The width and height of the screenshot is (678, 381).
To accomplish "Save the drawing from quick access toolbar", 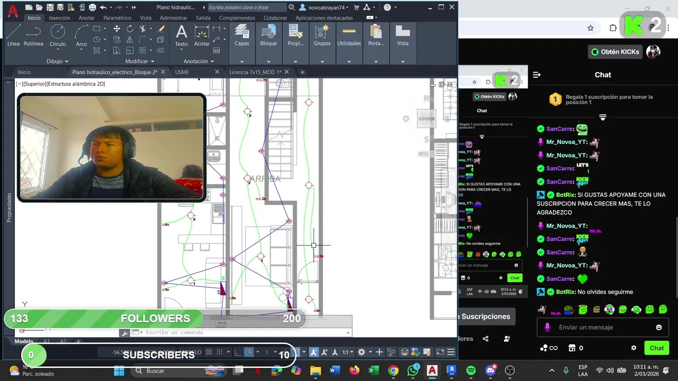I will [x=50, y=7].
